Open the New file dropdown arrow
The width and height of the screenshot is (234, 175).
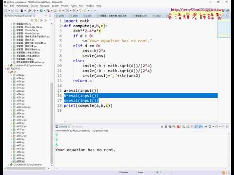click(x=9, y=11)
